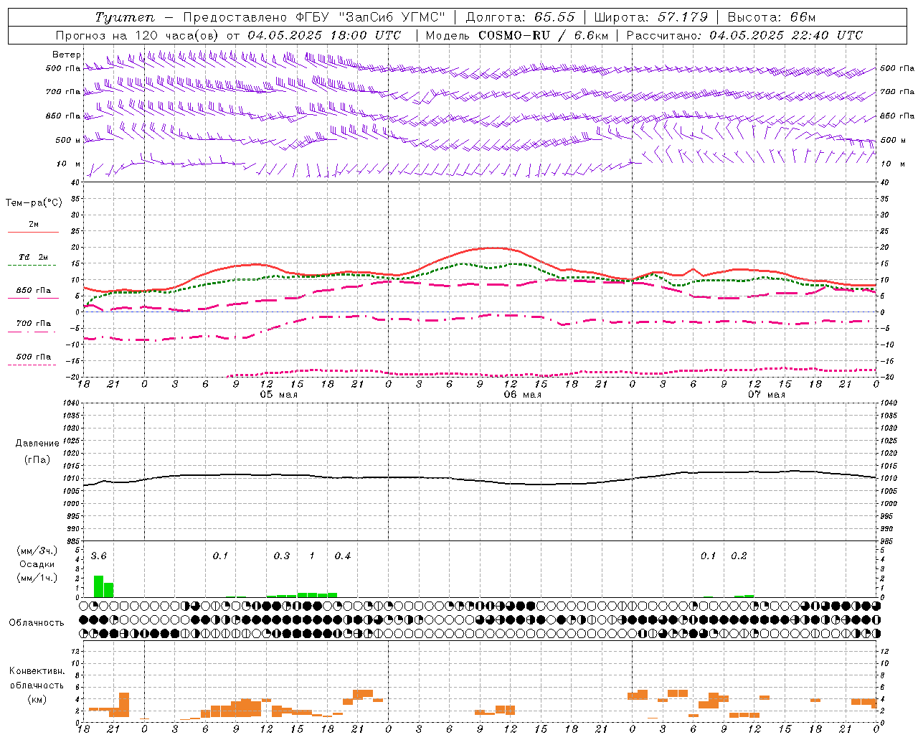Click the "07 мая" date label
918x735 pixels.
click(767, 395)
